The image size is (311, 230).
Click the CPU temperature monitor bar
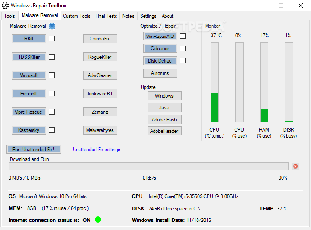[215, 82]
